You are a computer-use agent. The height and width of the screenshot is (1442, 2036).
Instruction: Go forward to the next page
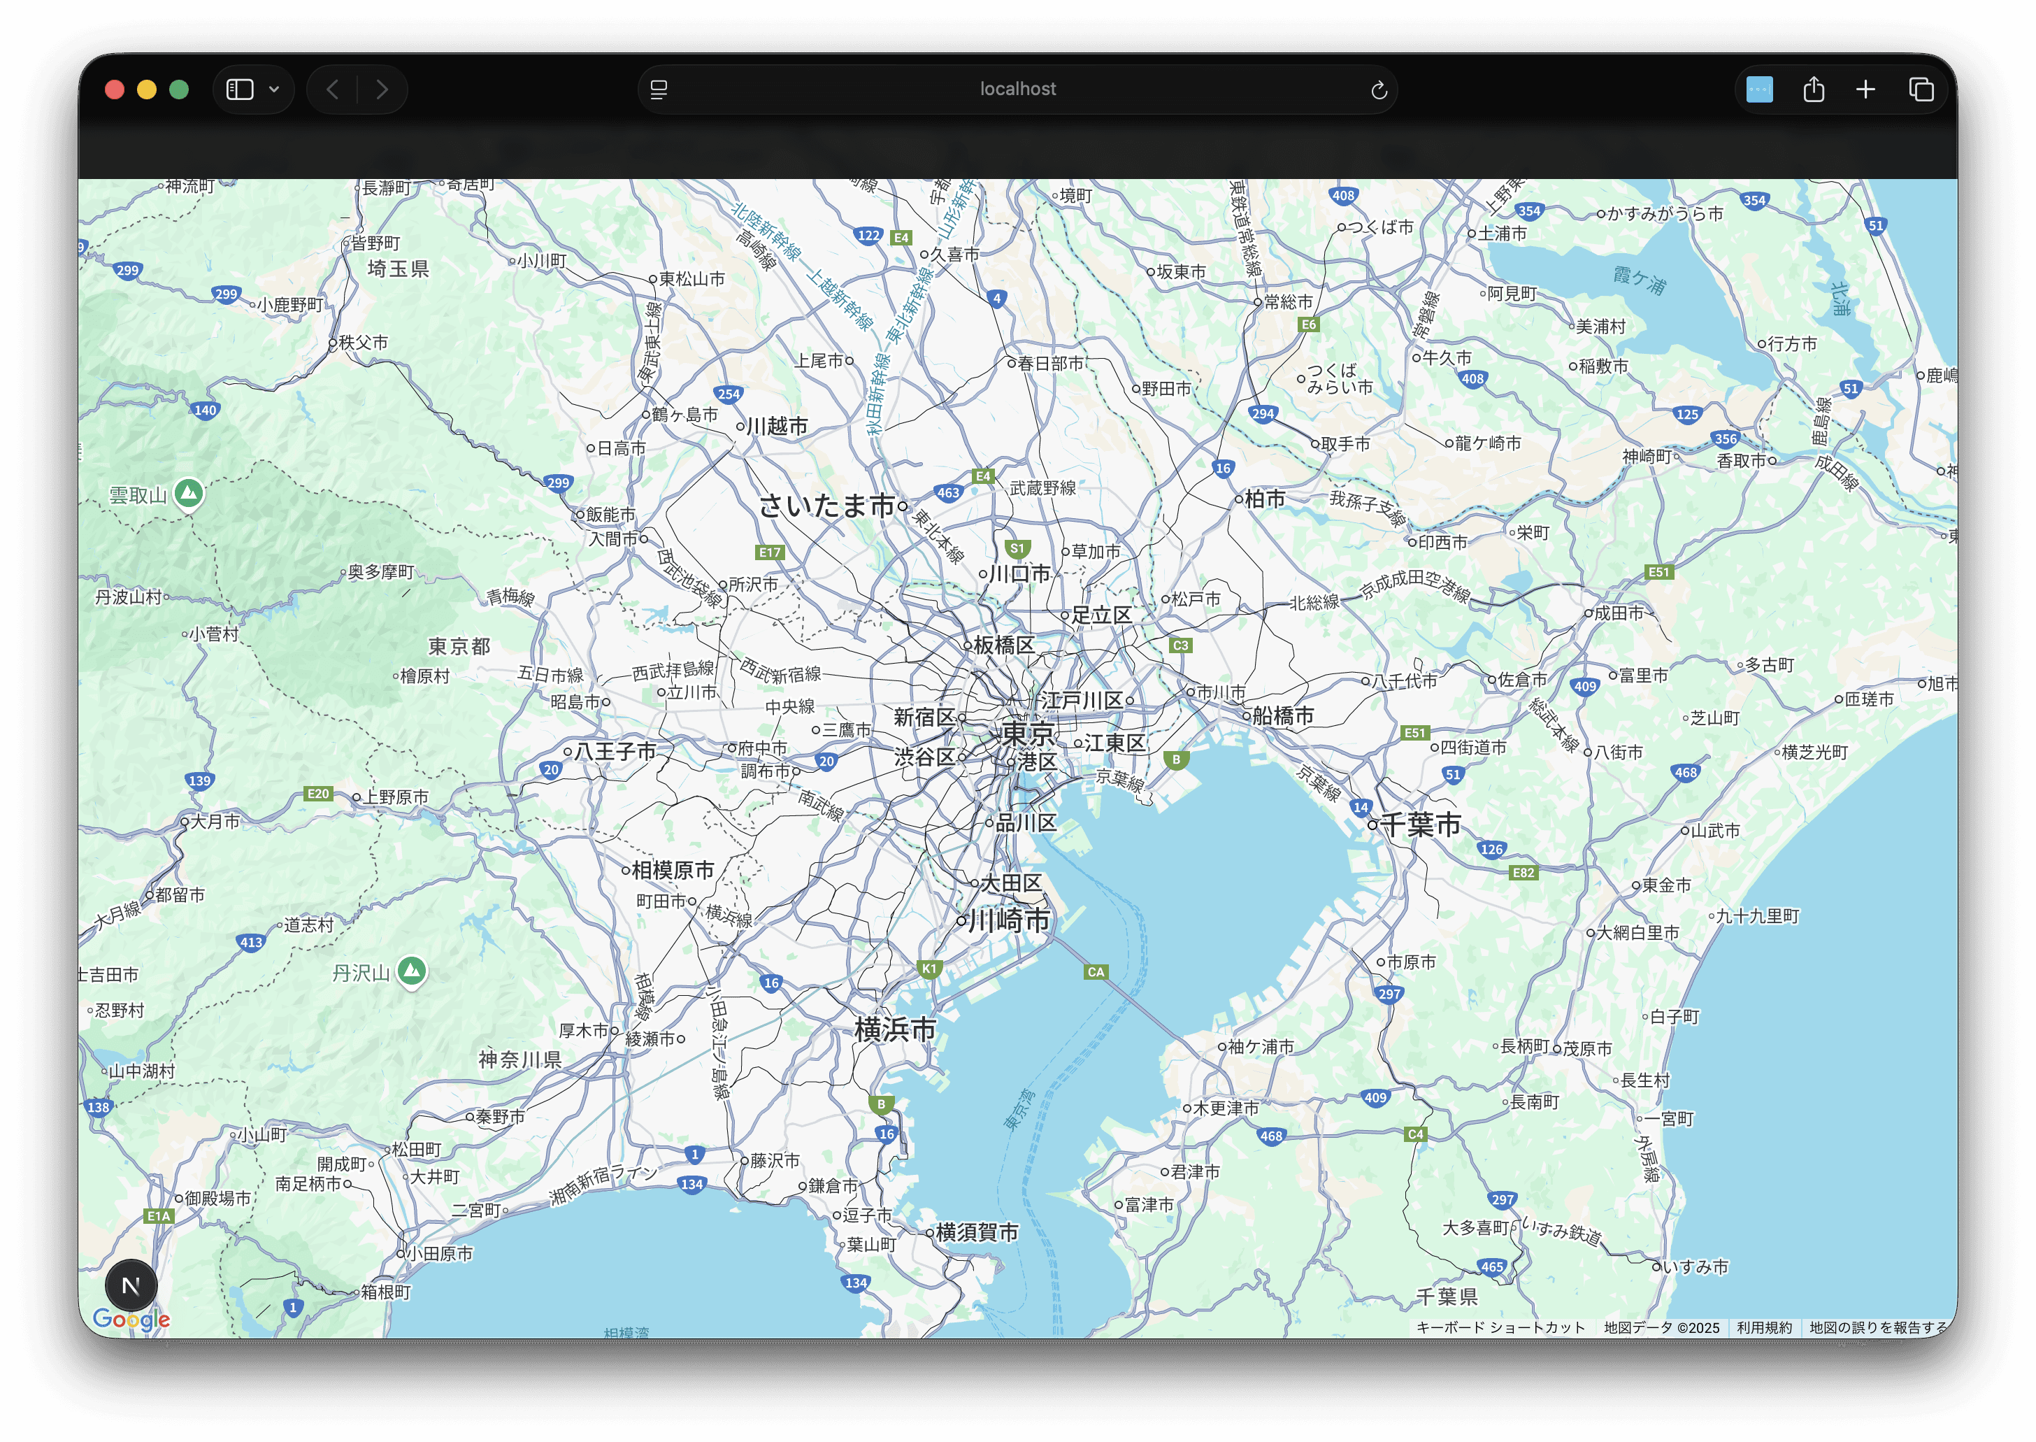(x=382, y=90)
